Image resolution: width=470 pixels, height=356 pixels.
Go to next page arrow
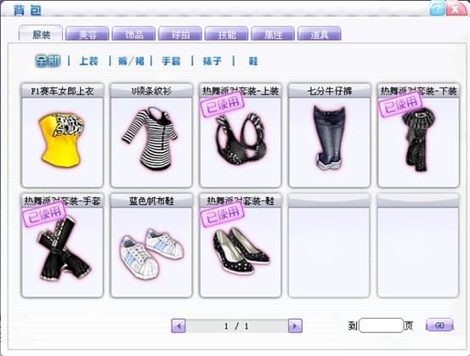(x=295, y=325)
